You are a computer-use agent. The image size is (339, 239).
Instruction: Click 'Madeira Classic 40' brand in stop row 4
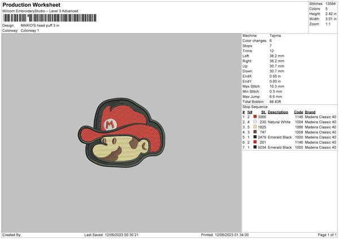pyautogui.click(x=320, y=132)
